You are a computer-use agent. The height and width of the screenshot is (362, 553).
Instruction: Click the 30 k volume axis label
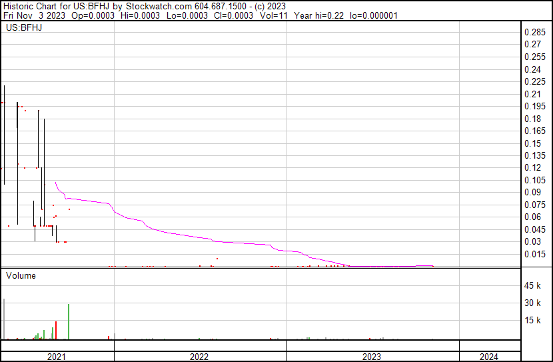(534, 303)
